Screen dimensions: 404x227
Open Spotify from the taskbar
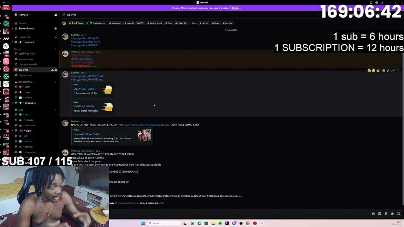[x=220, y=224]
